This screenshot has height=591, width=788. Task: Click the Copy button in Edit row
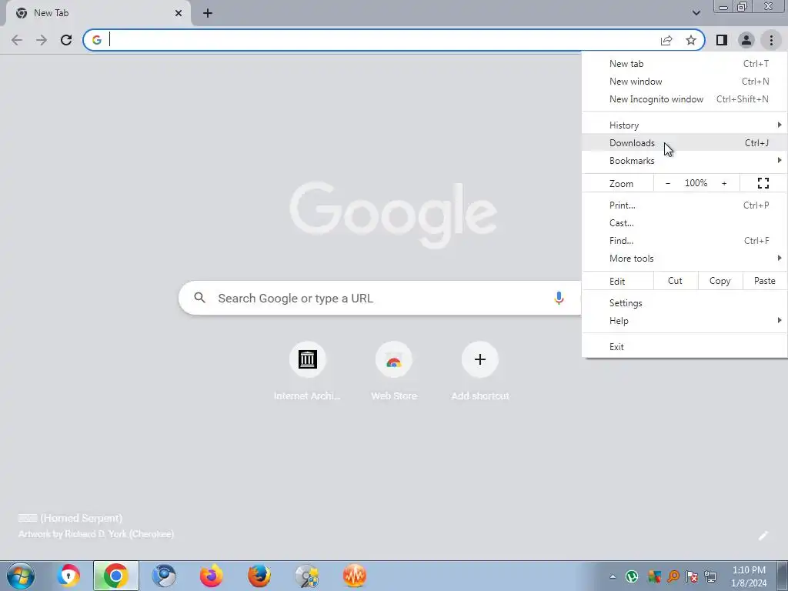tap(720, 281)
